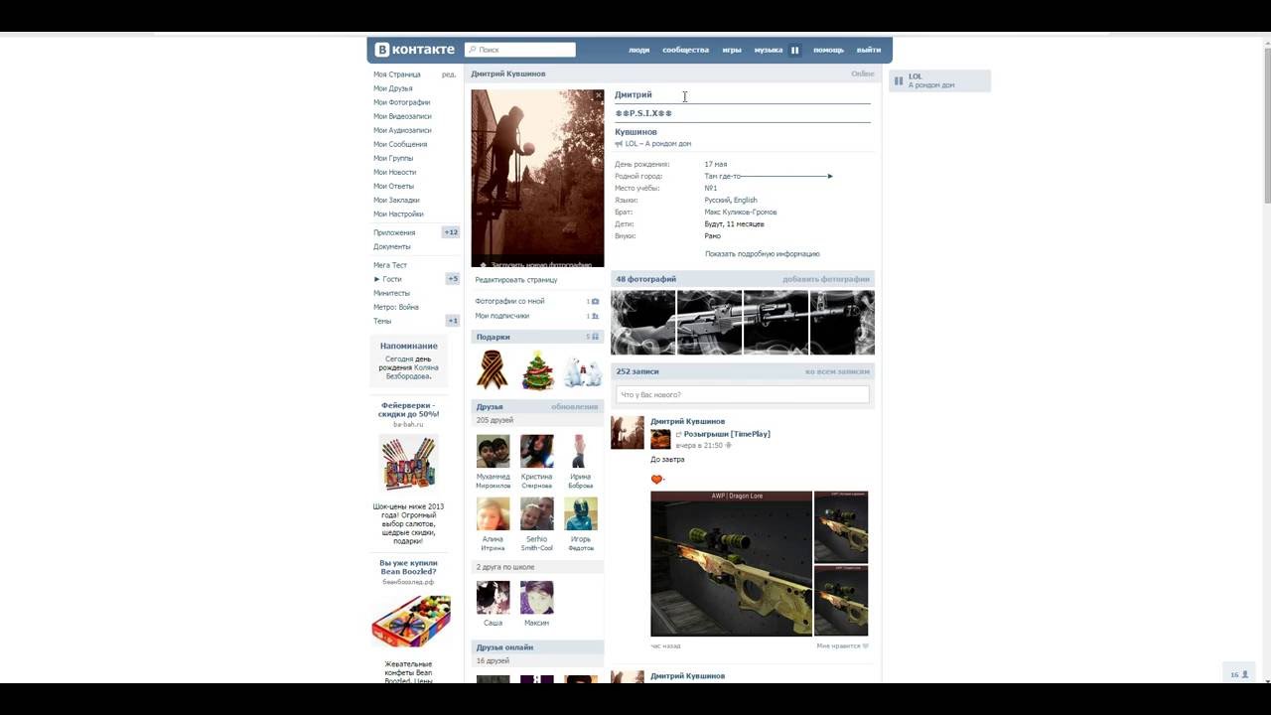Image resolution: width=1271 pixels, height=715 pixels.
Task: Close the profile photo with X icon
Action: [598, 96]
